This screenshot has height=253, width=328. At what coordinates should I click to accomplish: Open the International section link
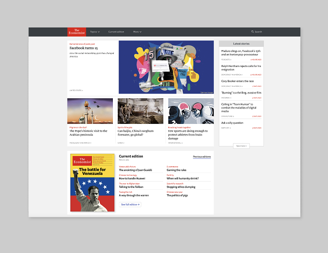point(175,143)
